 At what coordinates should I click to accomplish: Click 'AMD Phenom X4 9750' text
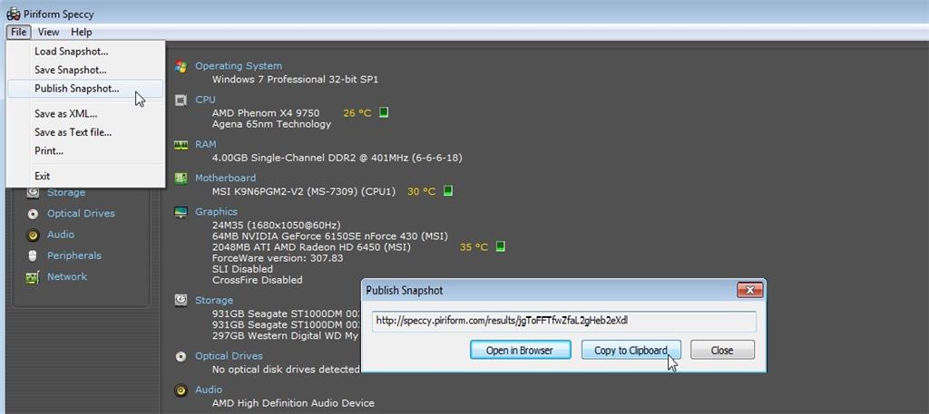coord(266,113)
